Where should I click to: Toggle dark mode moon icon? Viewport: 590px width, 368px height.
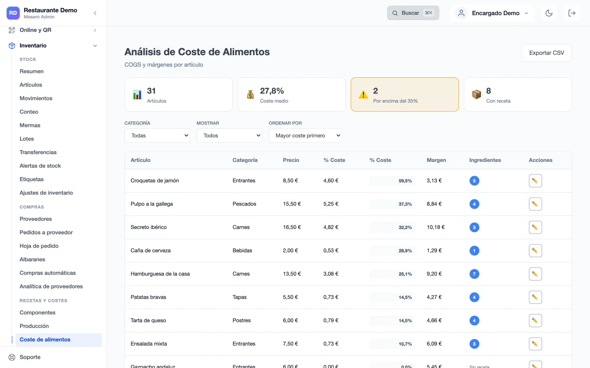(549, 13)
